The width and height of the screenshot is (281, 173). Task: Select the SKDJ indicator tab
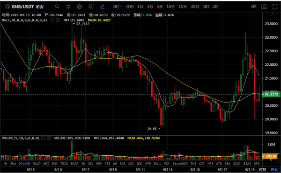(237, 164)
